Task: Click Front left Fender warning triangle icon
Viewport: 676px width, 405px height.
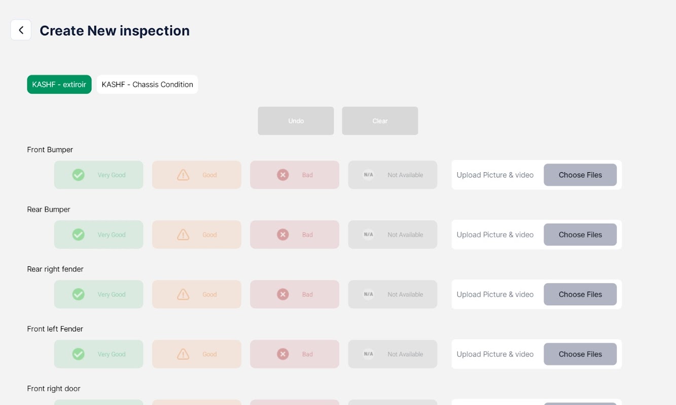Action: (x=183, y=354)
